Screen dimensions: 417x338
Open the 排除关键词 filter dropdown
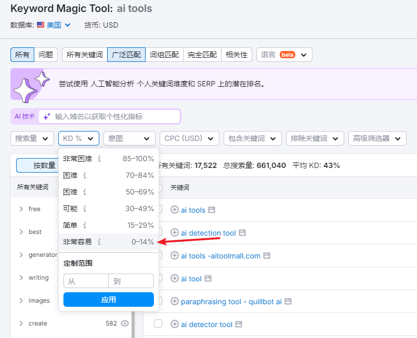(x=315, y=138)
